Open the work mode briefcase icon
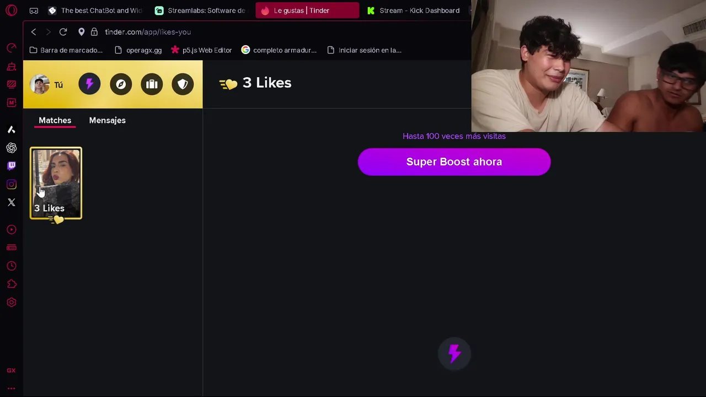This screenshot has height=397, width=706. coord(152,84)
